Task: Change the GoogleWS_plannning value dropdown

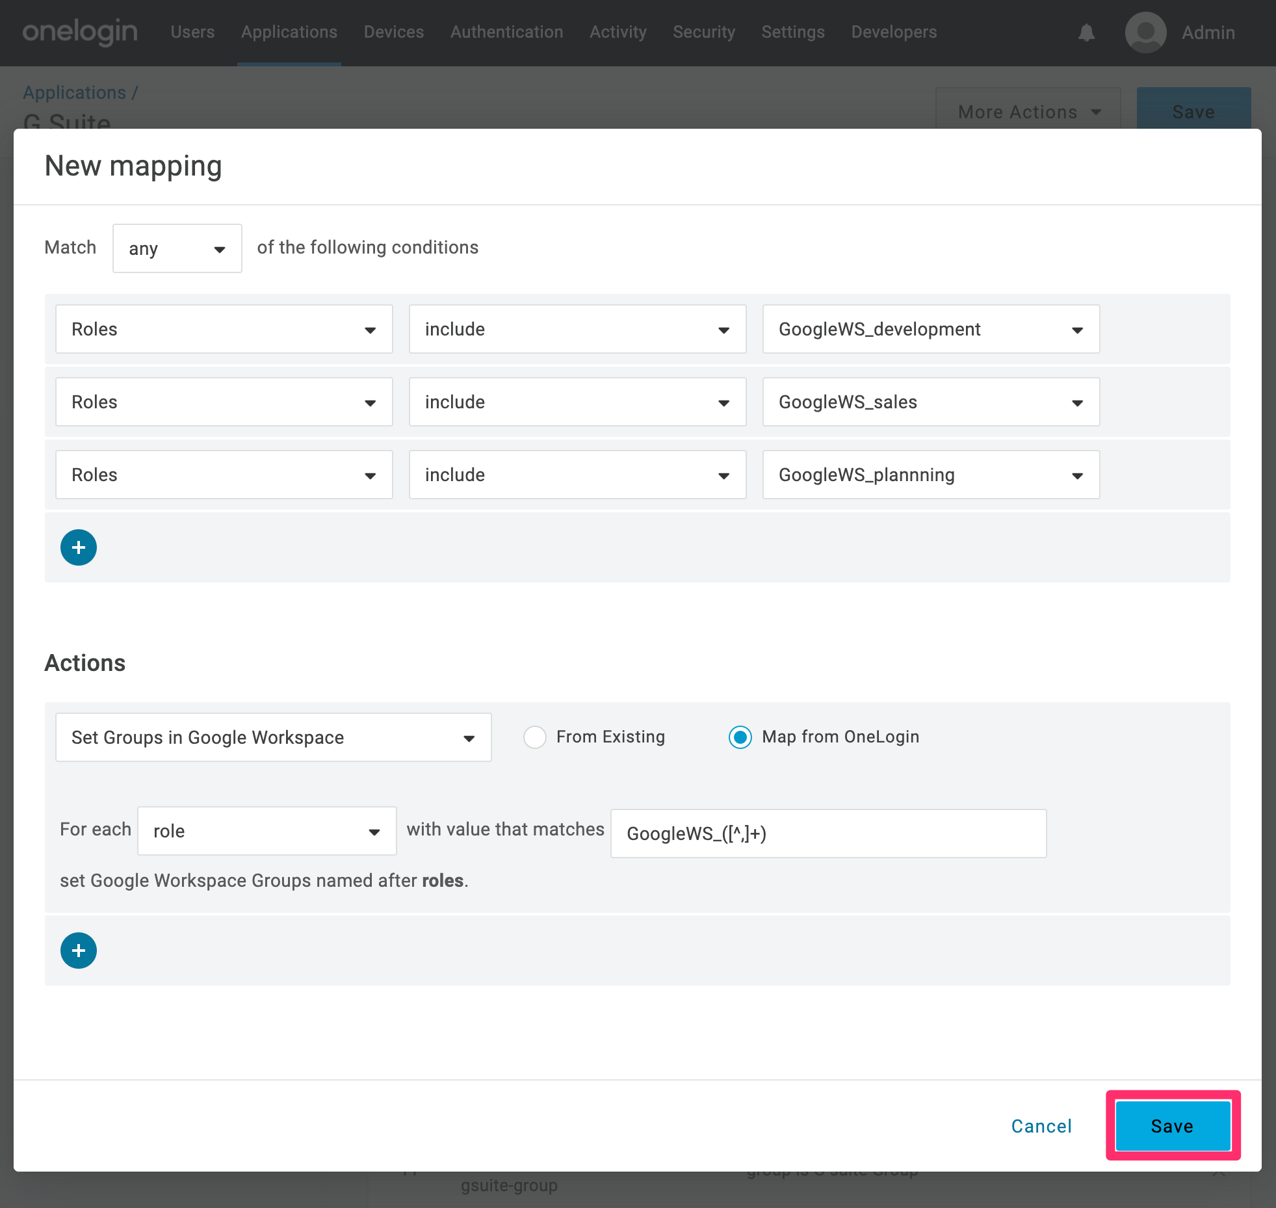Action: click(x=931, y=475)
